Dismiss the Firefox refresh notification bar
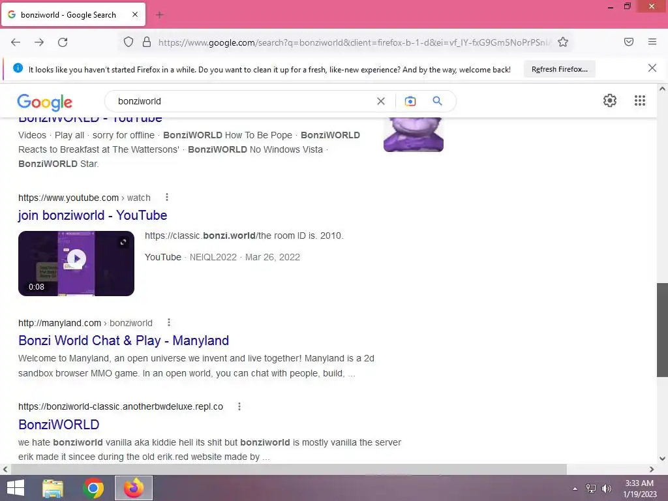This screenshot has height=501, width=668. click(652, 68)
